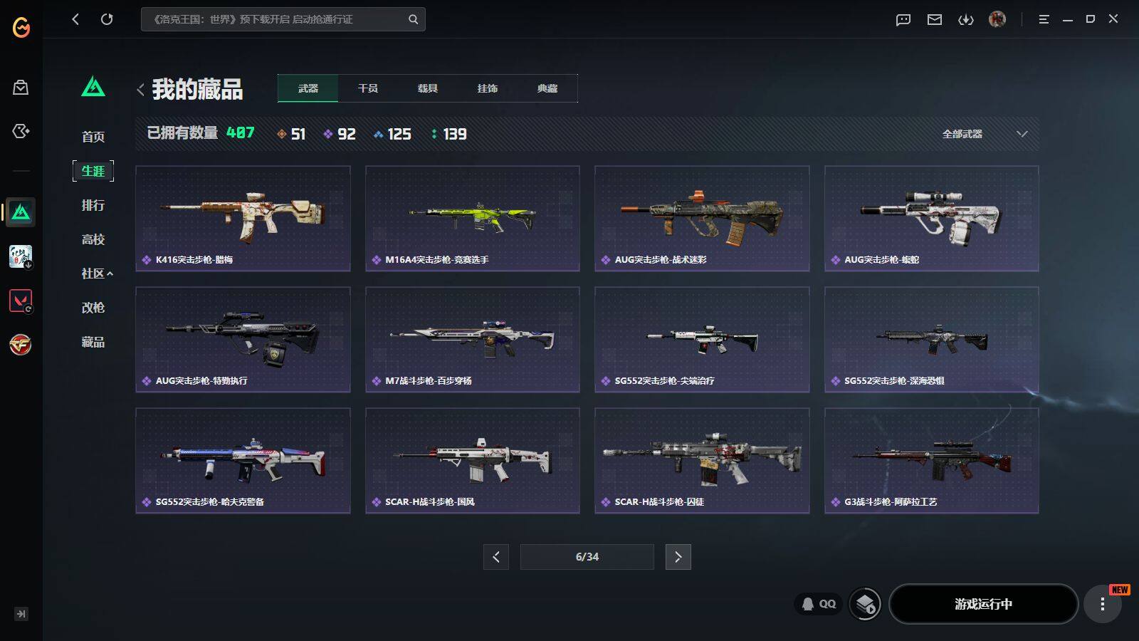
Task: Switch to the 载具 tab
Action: pos(428,88)
